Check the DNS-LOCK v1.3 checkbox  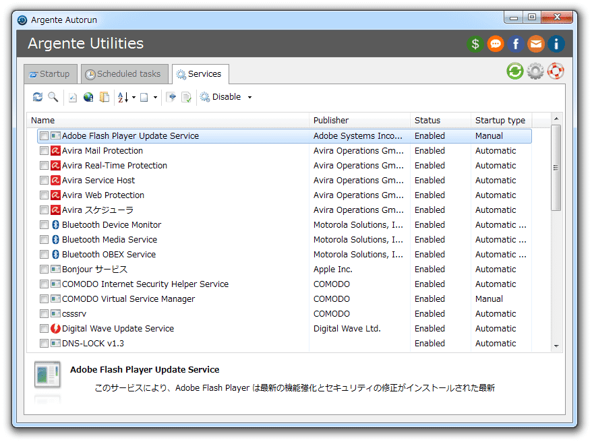tap(45, 343)
